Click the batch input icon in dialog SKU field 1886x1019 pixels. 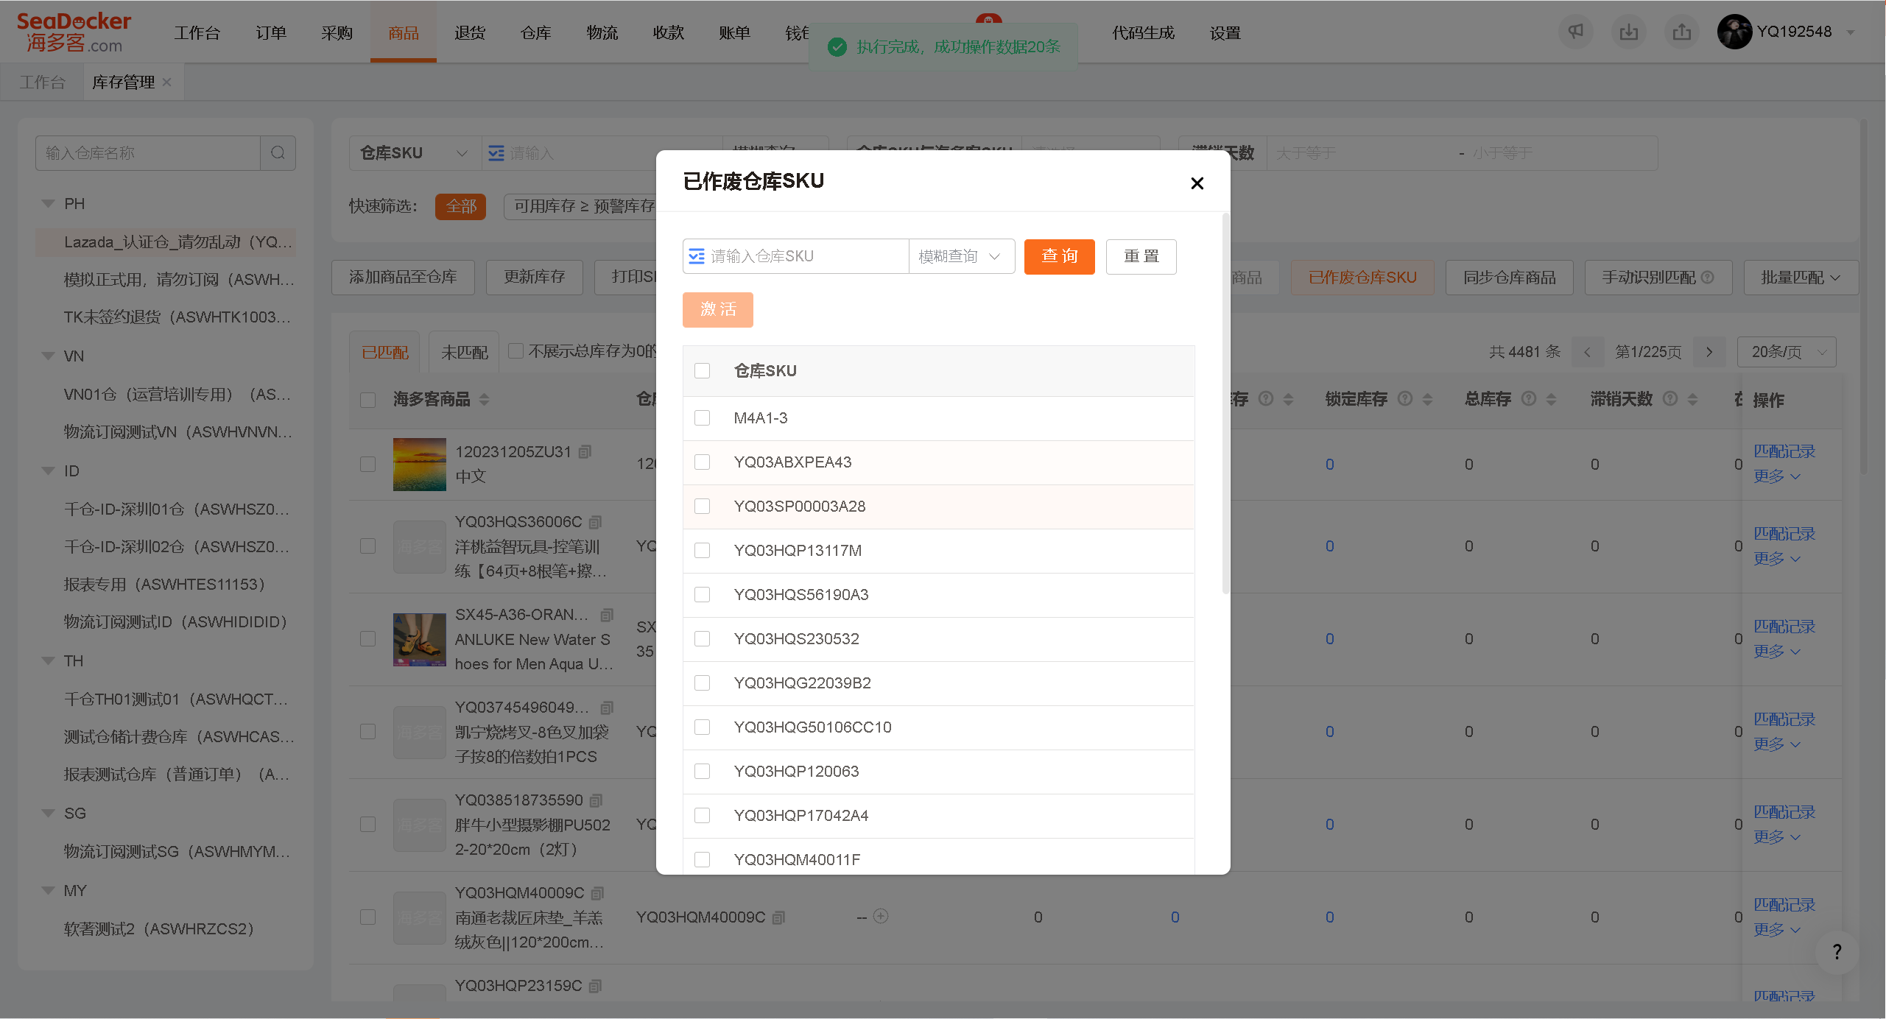click(696, 256)
